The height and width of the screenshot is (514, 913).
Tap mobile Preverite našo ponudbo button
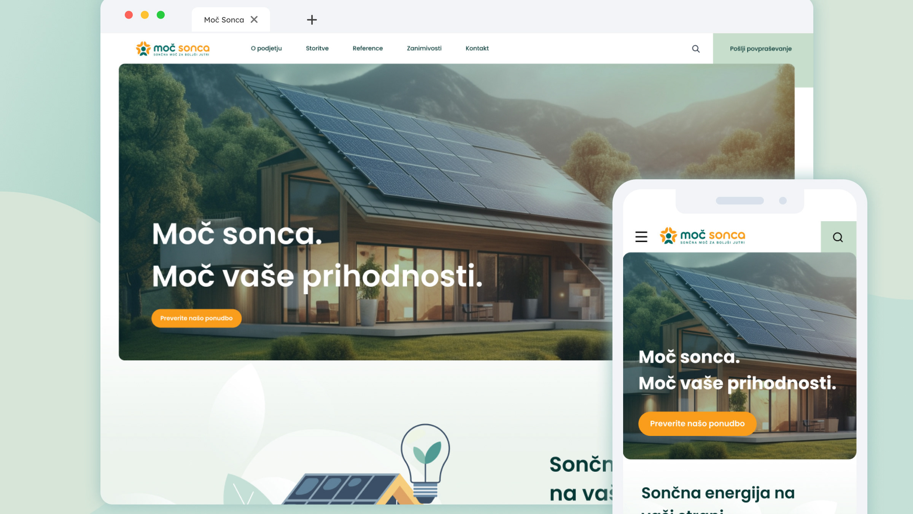pos(697,424)
